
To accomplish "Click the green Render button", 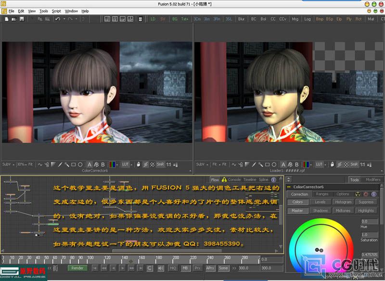I will click(77, 268).
